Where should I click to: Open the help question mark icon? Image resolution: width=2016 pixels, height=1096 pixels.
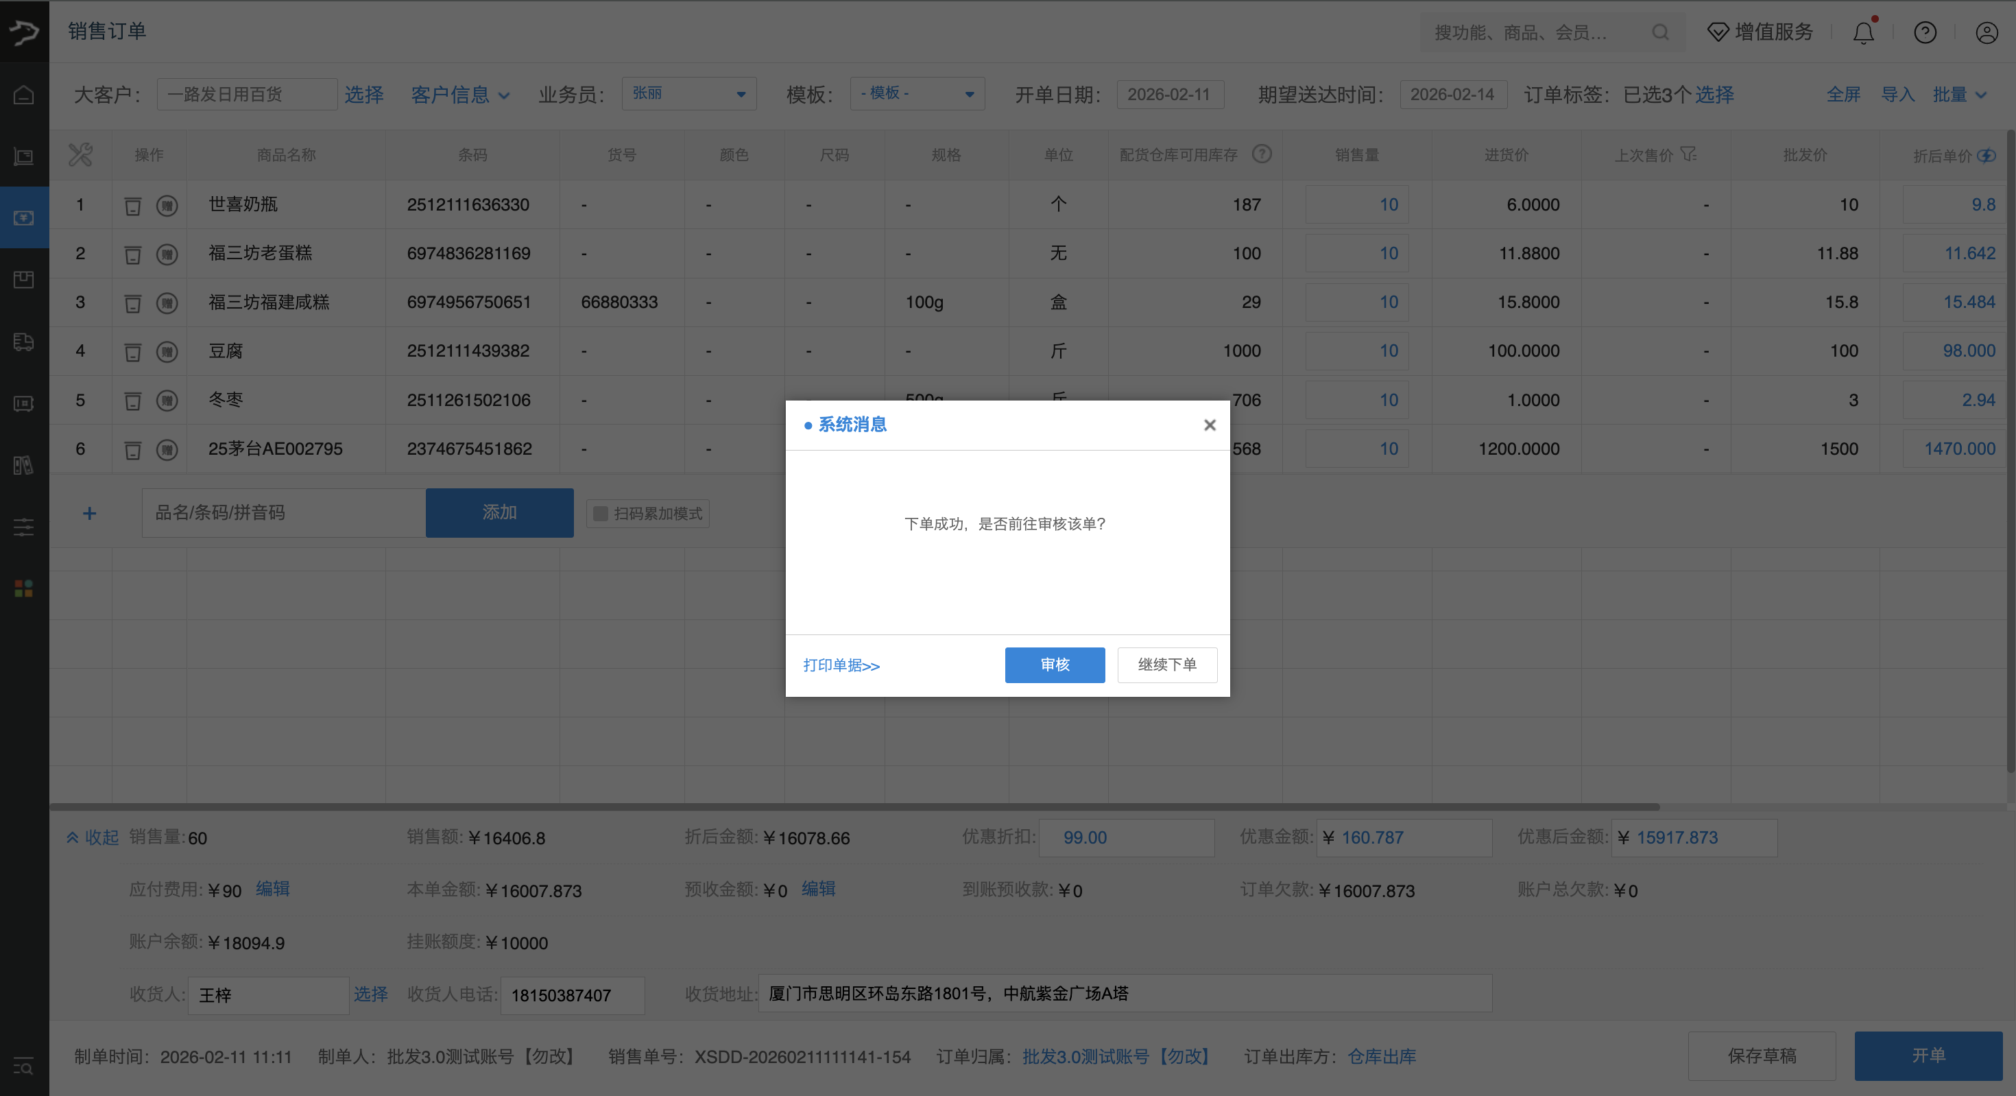tap(1925, 32)
